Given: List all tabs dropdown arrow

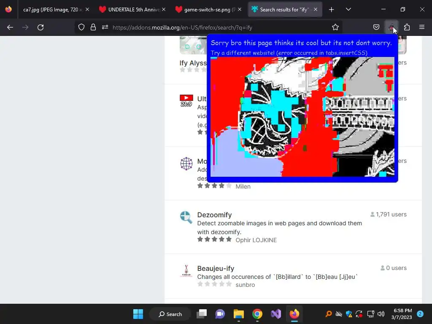Looking at the screenshot, I should point(348,10).
